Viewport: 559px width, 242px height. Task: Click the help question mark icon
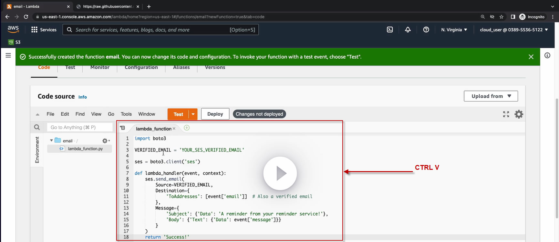pyautogui.click(x=426, y=30)
